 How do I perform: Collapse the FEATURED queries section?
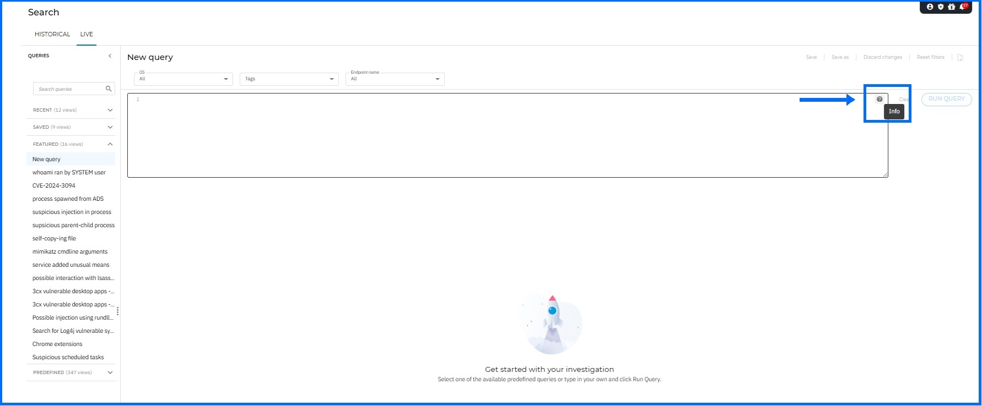click(71, 144)
